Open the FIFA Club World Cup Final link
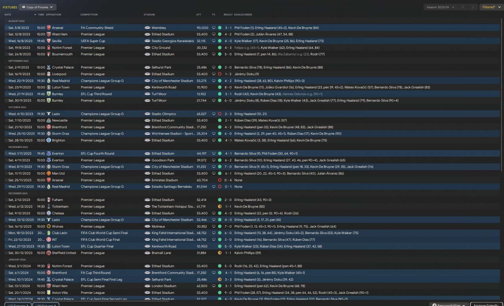This screenshot has height=306, width=504. [100, 240]
